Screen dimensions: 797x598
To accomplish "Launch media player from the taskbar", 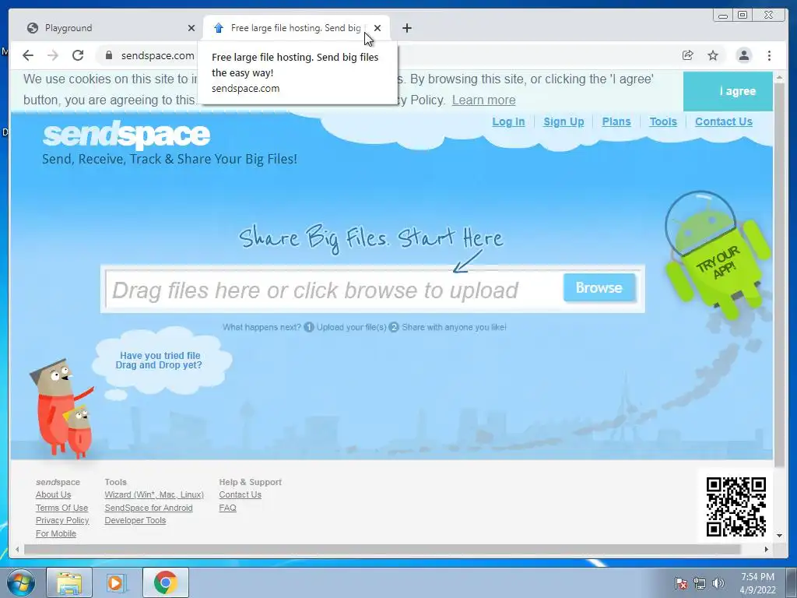I will pyautogui.click(x=117, y=582).
